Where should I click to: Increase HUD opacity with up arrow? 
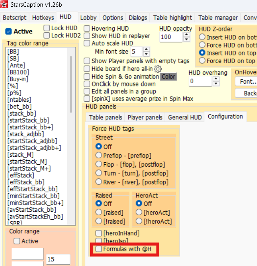coord(188,34)
